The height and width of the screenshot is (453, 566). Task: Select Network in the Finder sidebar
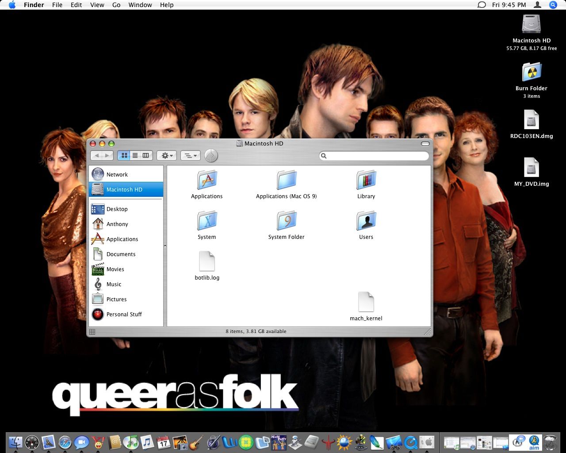pos(126,174)
